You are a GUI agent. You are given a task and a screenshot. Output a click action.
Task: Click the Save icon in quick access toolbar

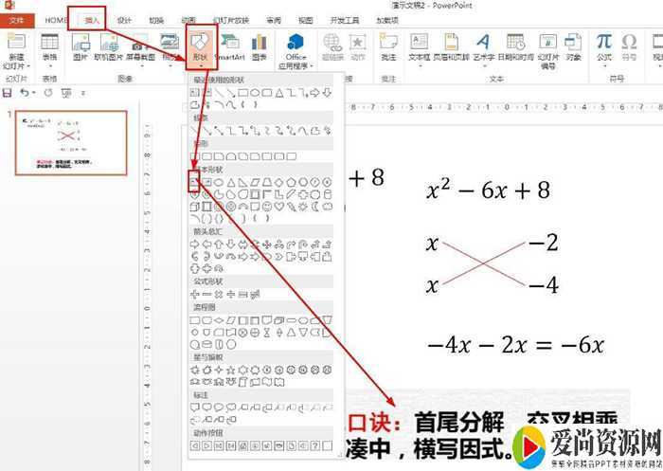point(9,93)
